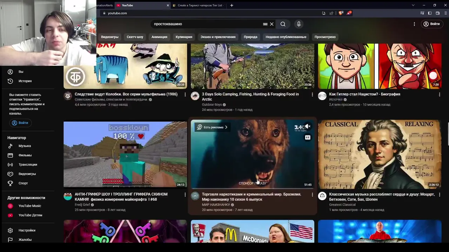Play the Minecraft bossklоyn thumbnail video

125,154
